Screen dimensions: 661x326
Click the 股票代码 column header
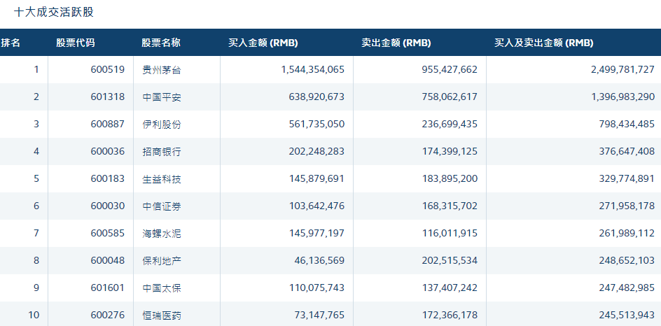(x=76, y=43)
